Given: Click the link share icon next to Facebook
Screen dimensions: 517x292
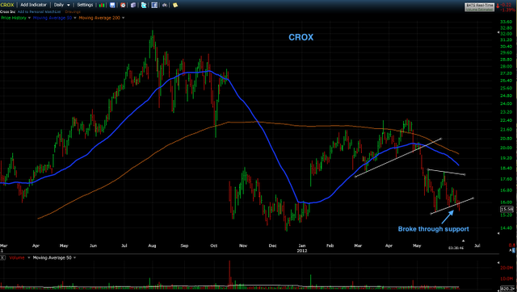Looking at the screenshot, I should [165, 6].
